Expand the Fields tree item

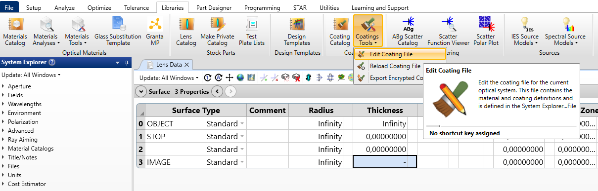point(3,95)
